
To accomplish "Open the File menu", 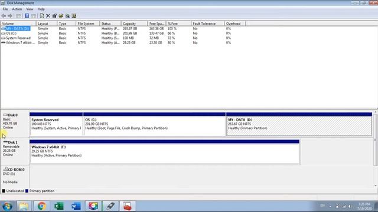I will (x=5, y=9).
